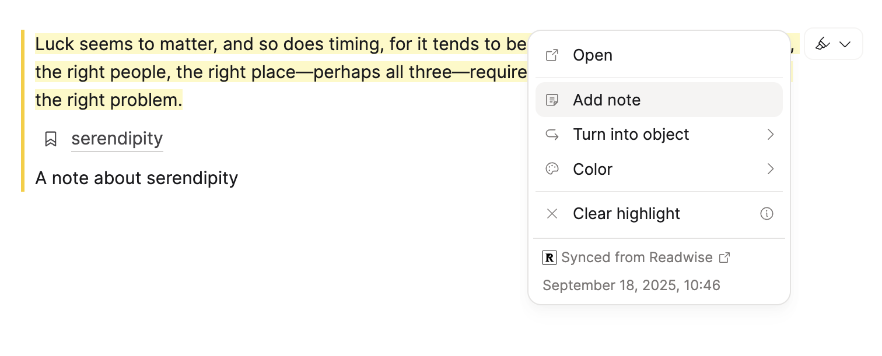
Task: Expand the Color submenu arrow
Action: [x=770, y=169]
